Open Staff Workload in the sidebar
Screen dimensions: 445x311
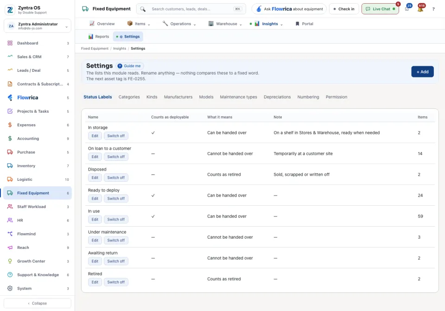38,207
